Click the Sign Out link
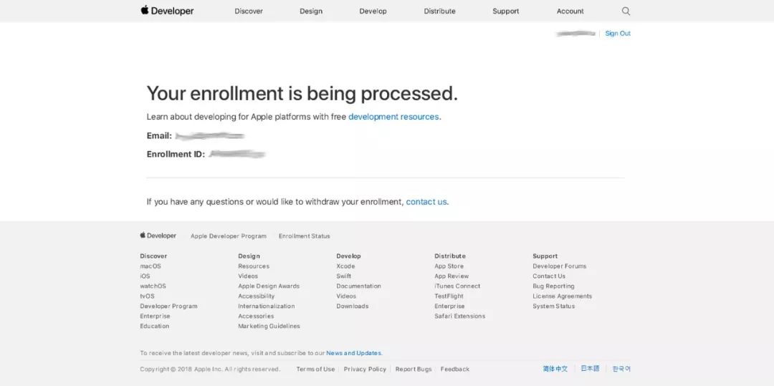Screen dimensions: 774x386 (618, 34)
